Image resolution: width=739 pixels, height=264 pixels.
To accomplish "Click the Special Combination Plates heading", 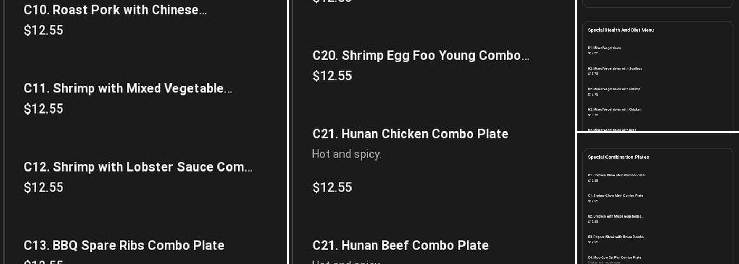I will [x=618, y=157].
